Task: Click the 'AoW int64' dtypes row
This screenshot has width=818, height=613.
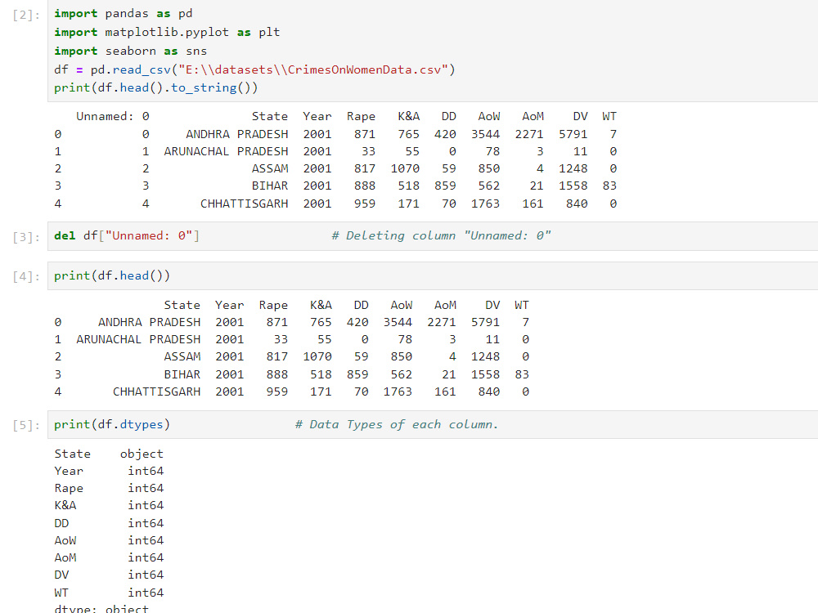Action: pos(109,540)
